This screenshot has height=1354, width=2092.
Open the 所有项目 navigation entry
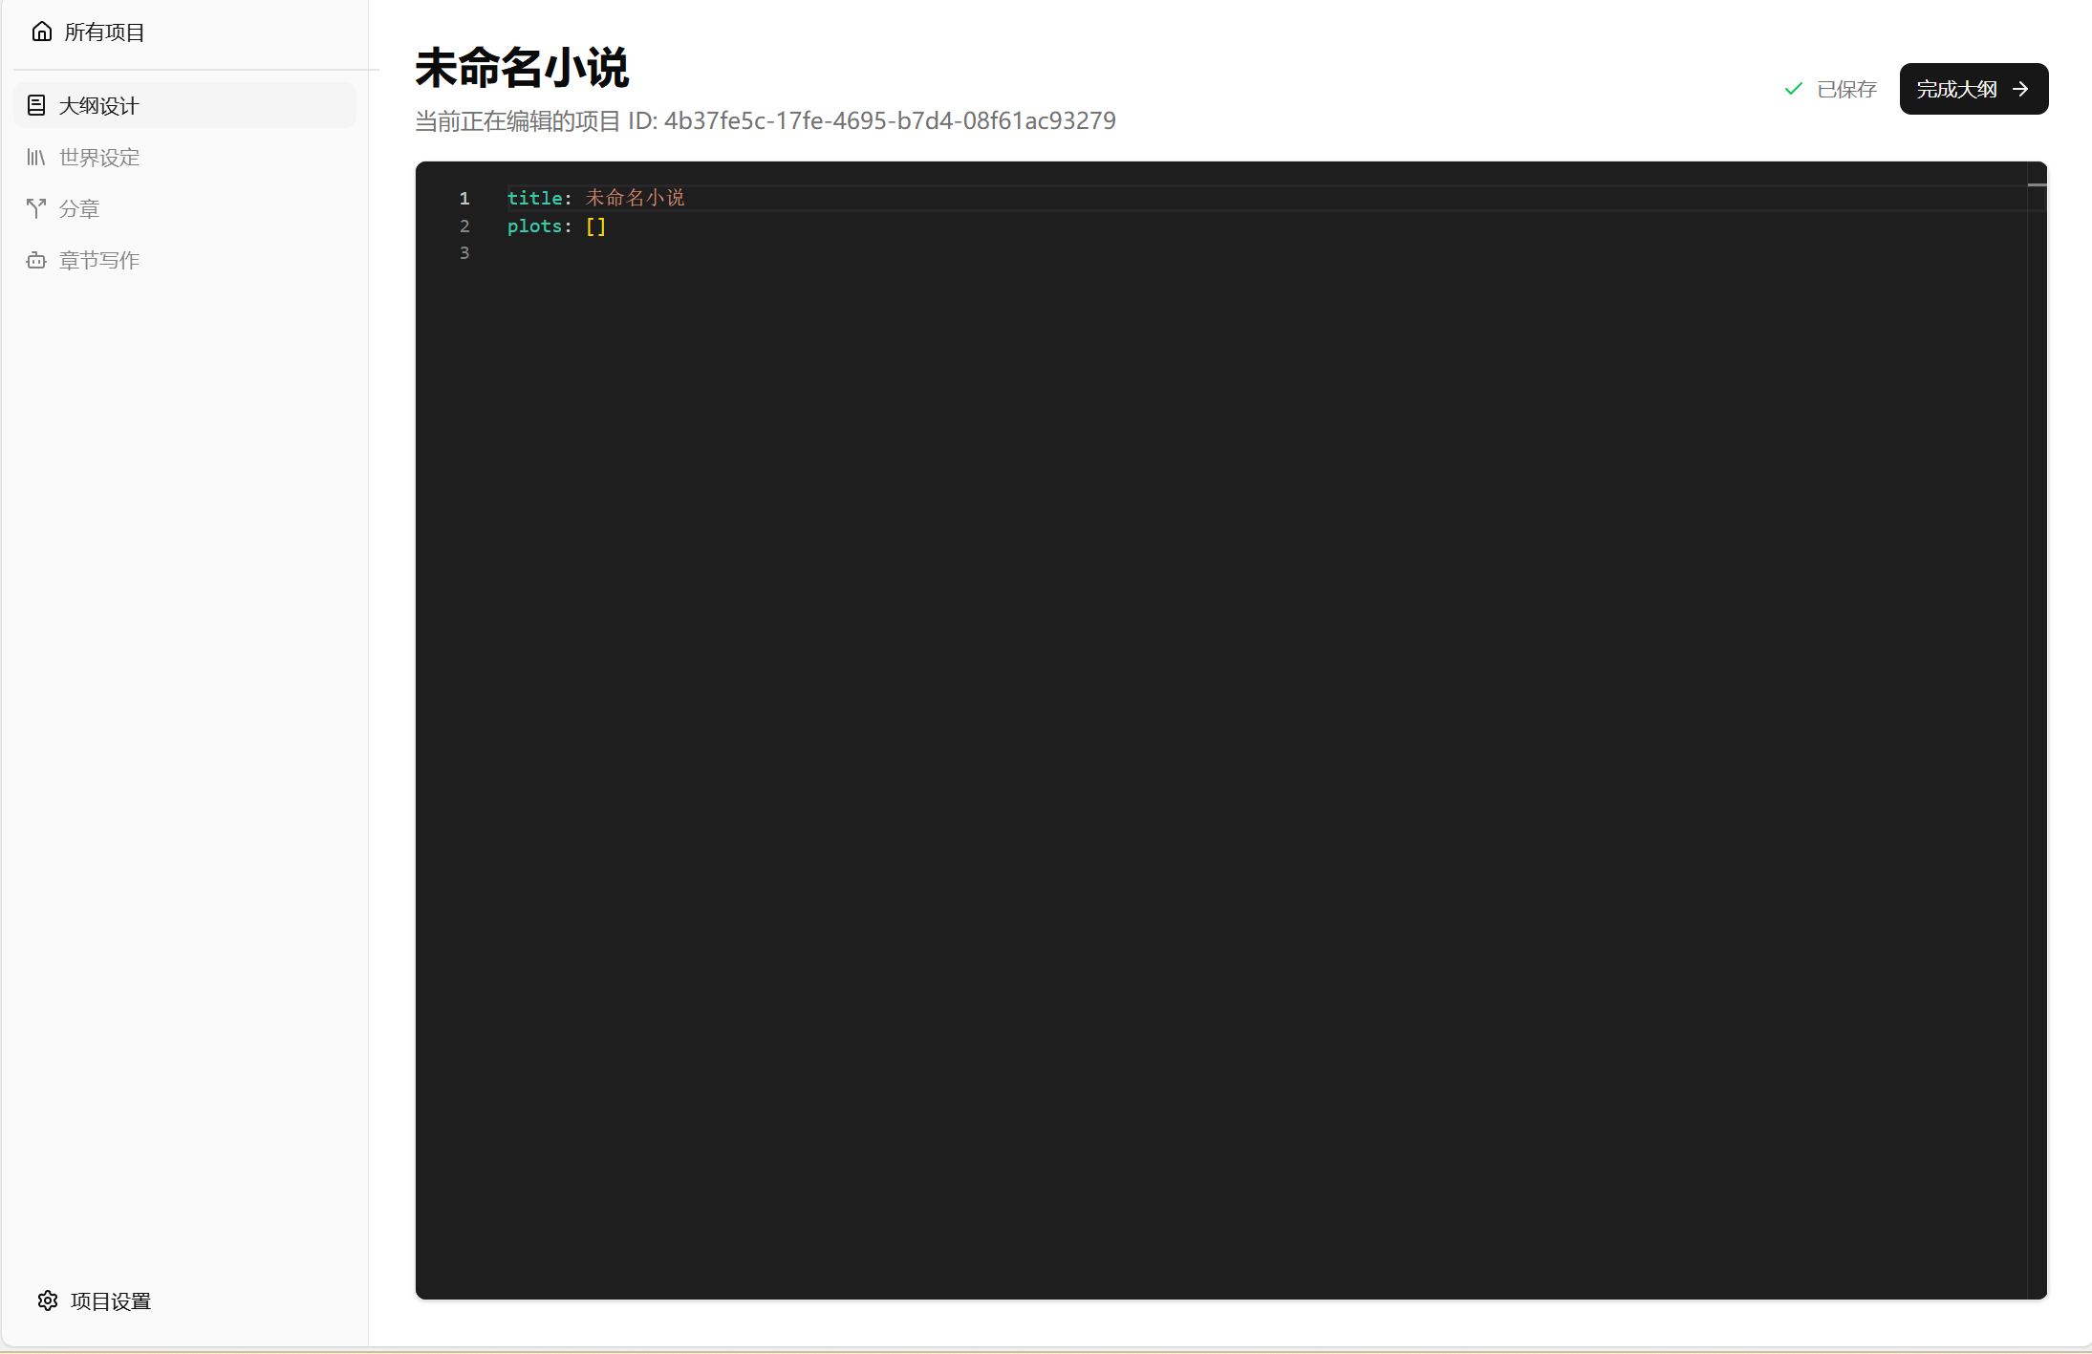pyautogui.click(x=103, y=31)
